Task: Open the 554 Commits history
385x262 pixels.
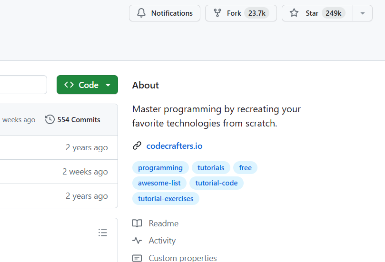Action: click(73, 120)
